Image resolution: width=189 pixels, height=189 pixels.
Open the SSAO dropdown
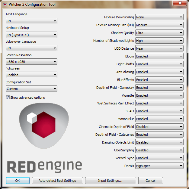(x=159, y=111)
